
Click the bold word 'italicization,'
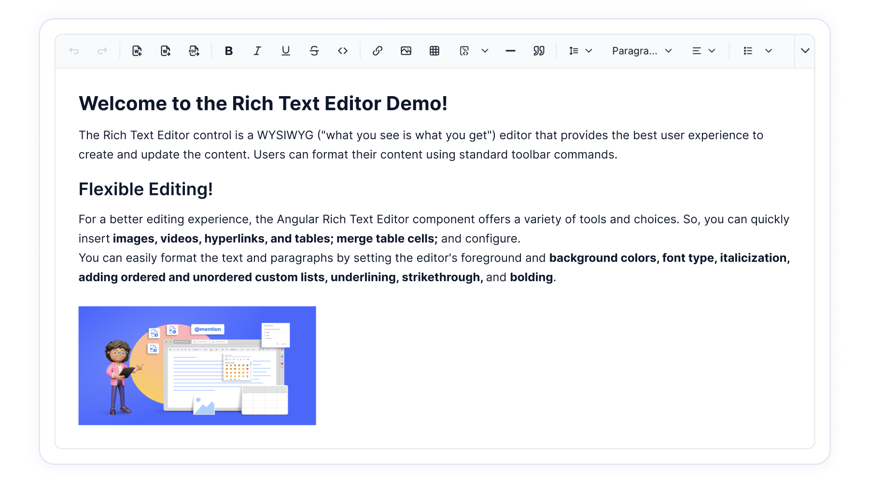(x=755, y=258)
